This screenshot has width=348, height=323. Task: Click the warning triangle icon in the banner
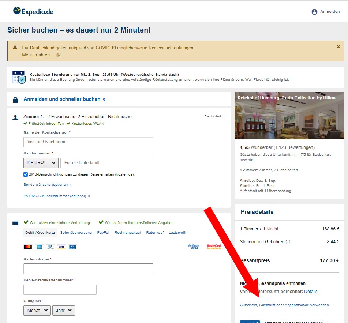tap(15, 47)
